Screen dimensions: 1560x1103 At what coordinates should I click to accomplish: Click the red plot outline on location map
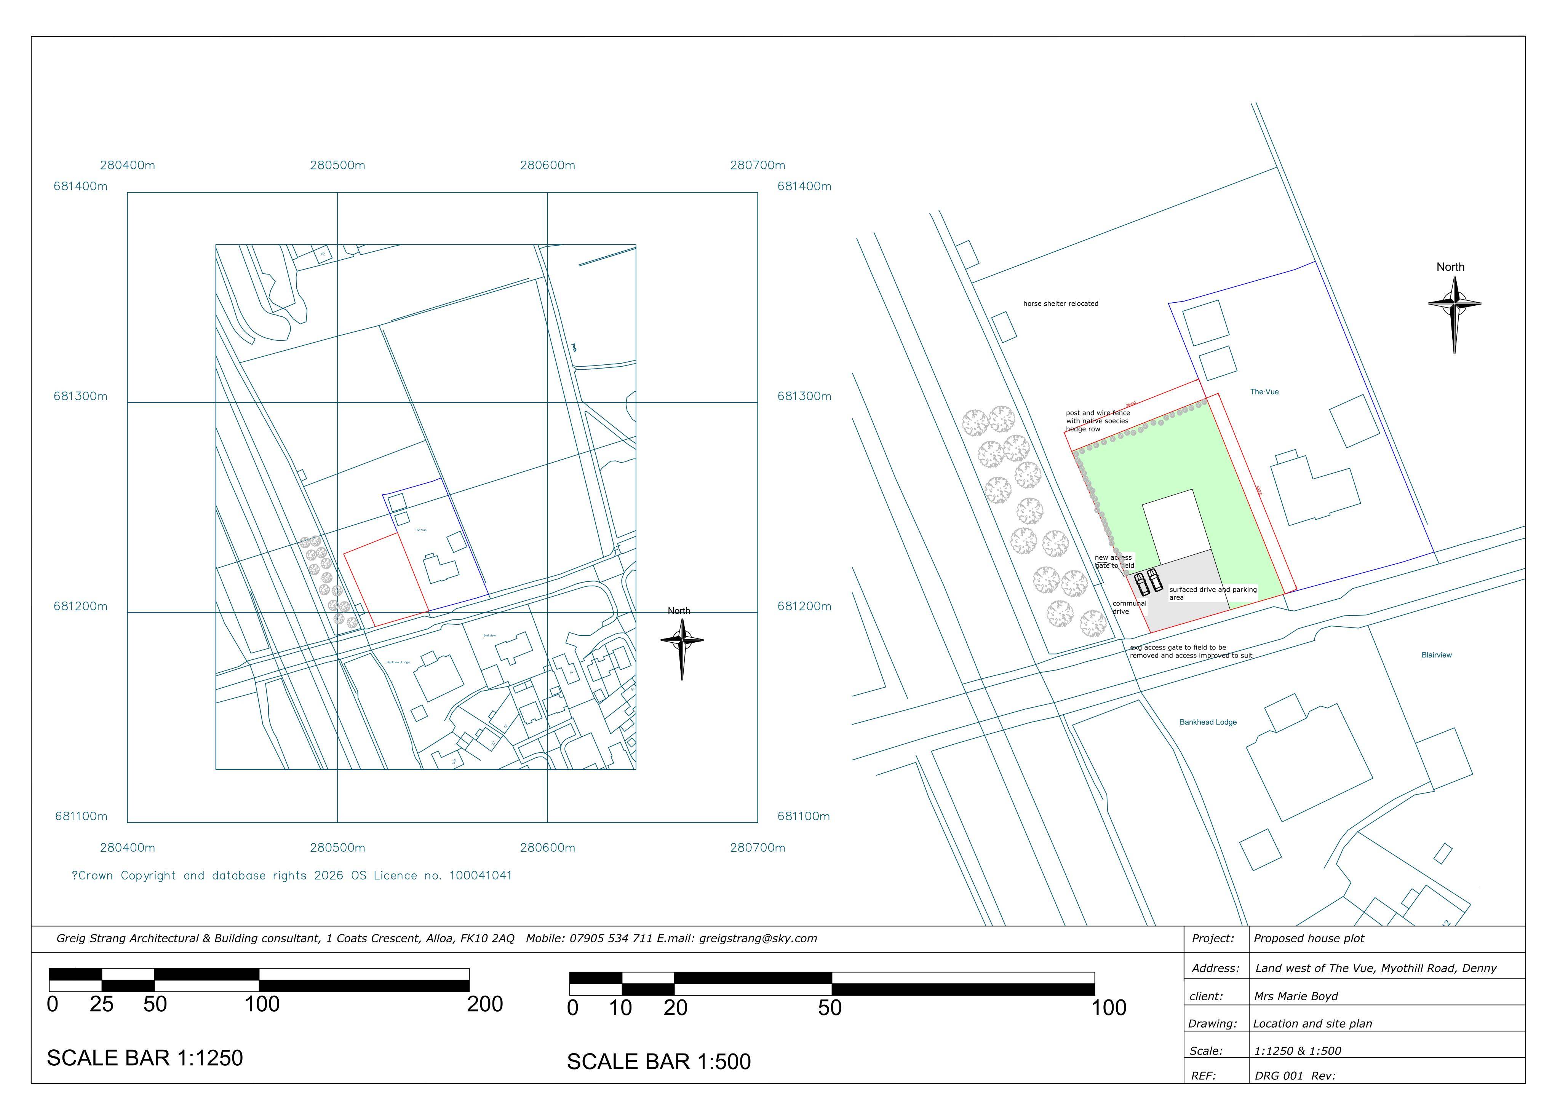click(x=386, y=580)
